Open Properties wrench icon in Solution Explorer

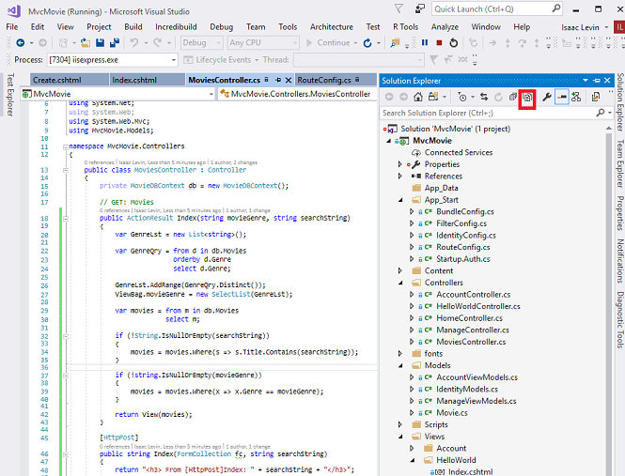(547, 97)
